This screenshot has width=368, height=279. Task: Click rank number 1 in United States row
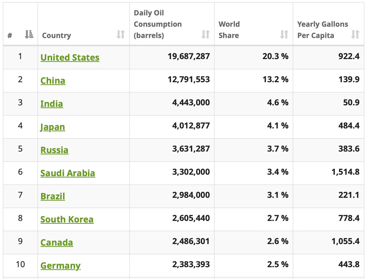(x=20, y=56)
